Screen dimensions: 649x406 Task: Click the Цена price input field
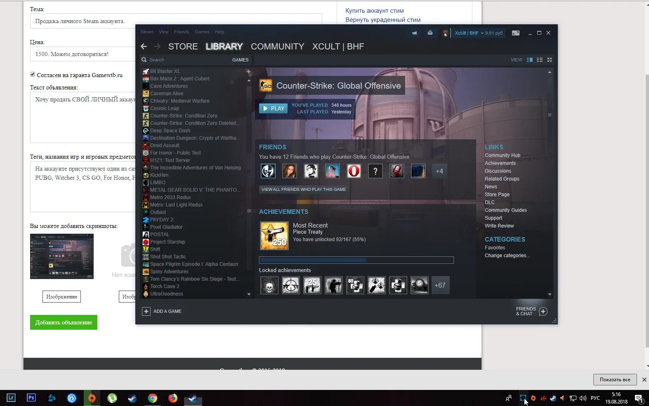[83, 54]
